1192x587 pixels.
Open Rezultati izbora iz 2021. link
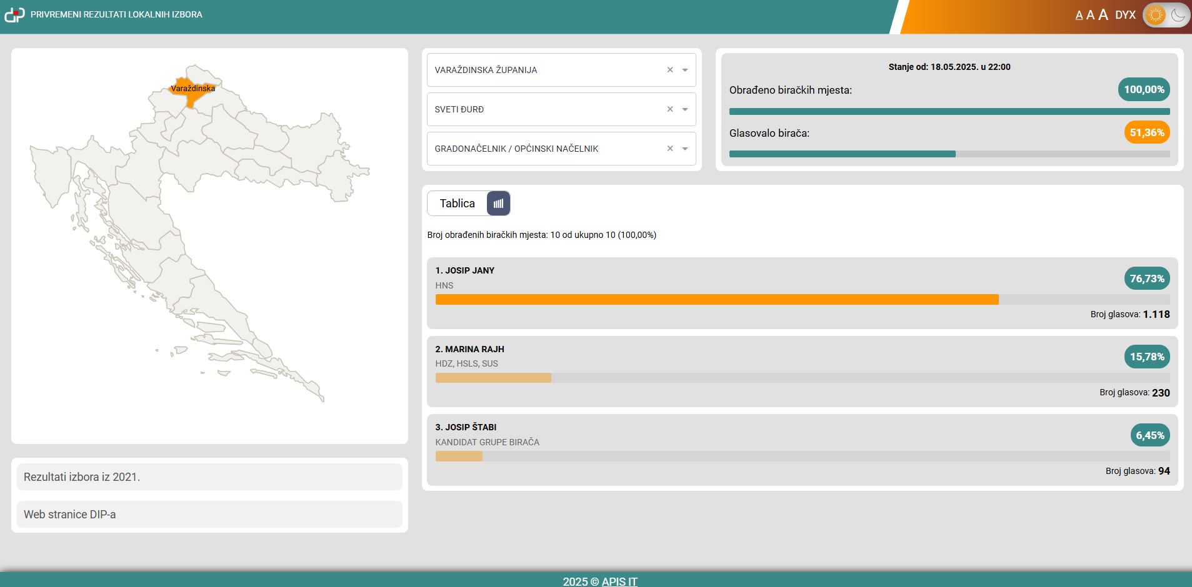pyautogui.click(x=209, y=477)
